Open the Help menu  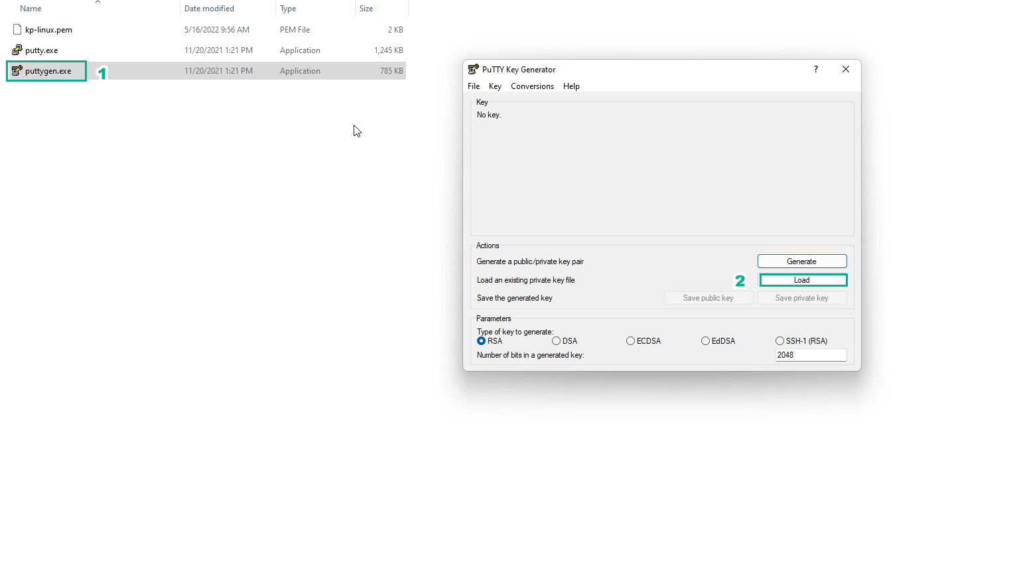click(571, 86)
